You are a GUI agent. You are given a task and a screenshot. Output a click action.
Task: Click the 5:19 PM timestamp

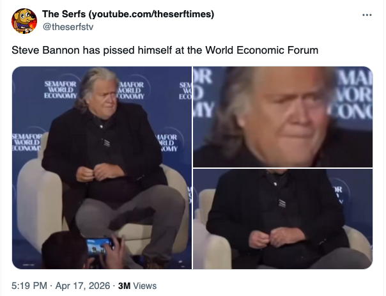pyautogui.click(x=29, y=286)
